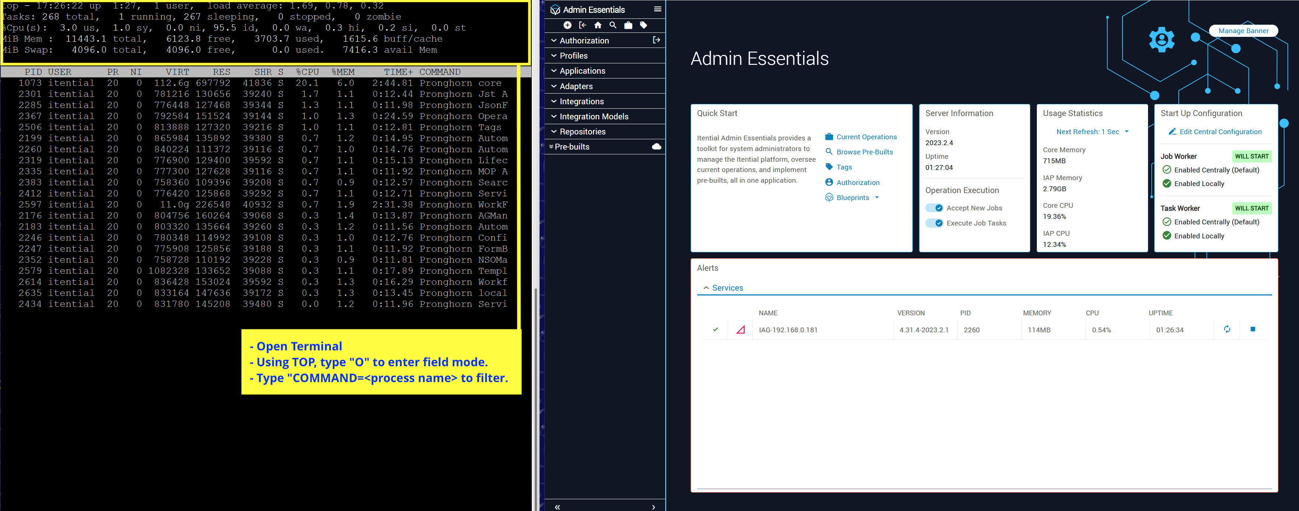Screen dimensions: 1299x511
Task: Toggle Accept New Jobs switch
Action: click(934, 208)
